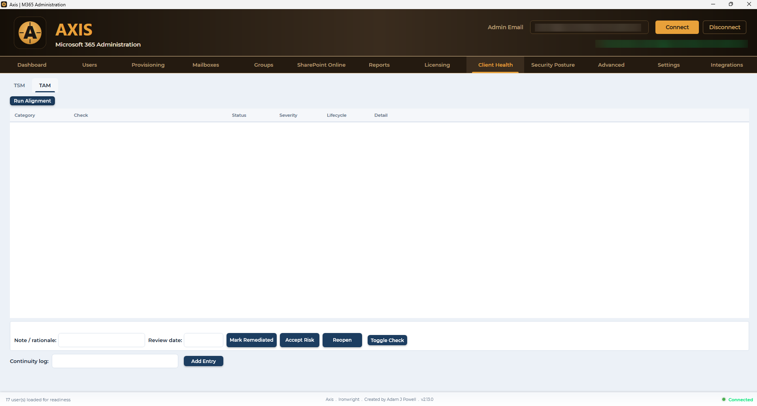Viewport: 757px width, 406px height.
Task: Sort by the Detail column header
Action: 381,115
